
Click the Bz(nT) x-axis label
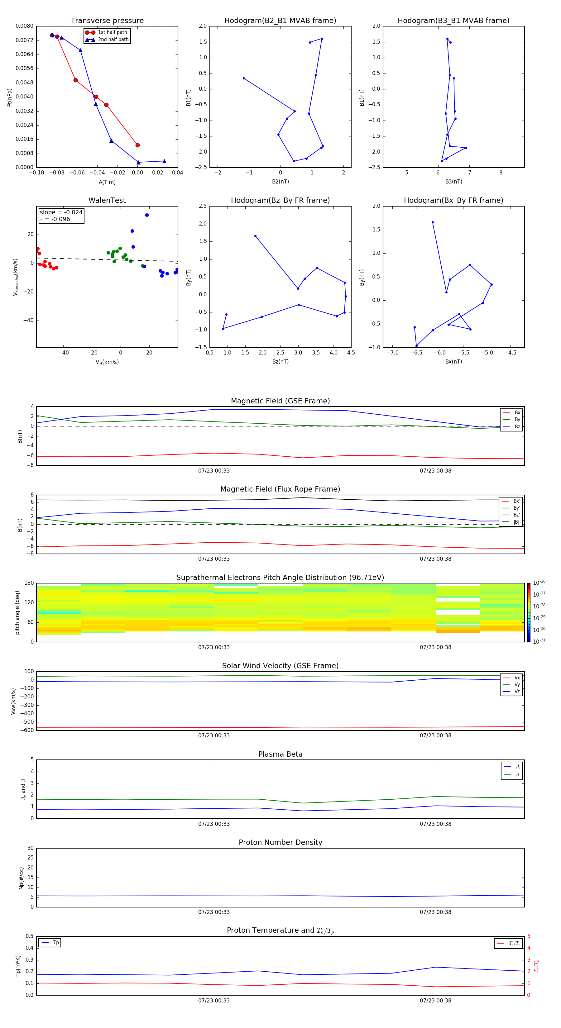click(280, 362)
